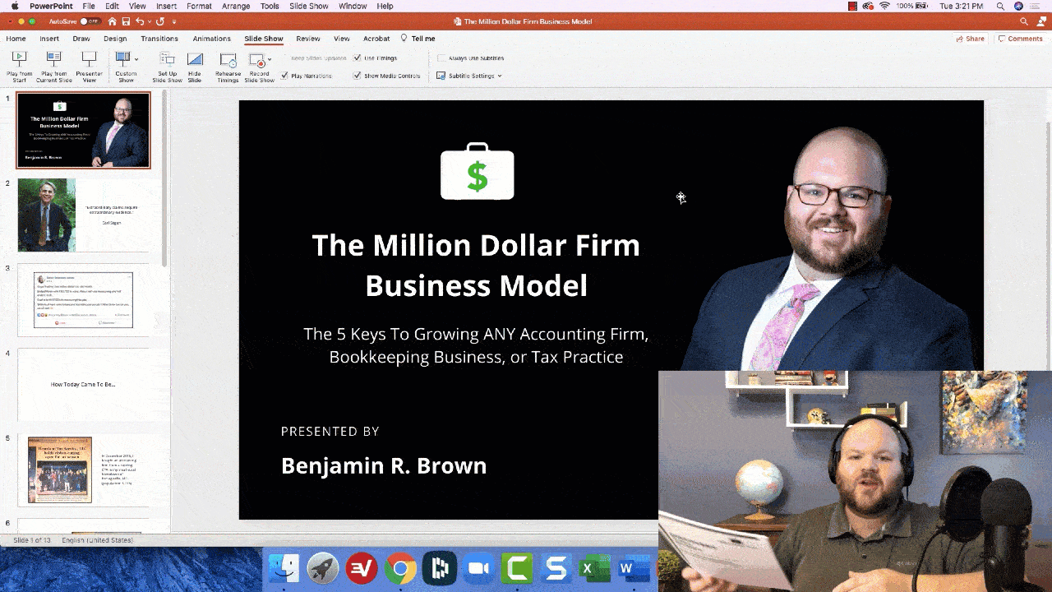Open the File menu
Viewport: 1052px width, 592px height.
89,6
